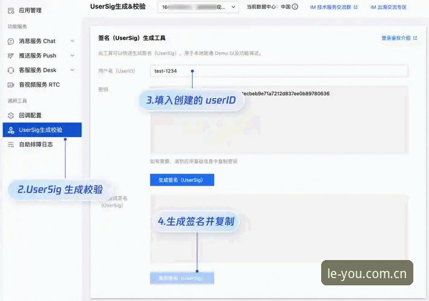Screen dimensions: 429x301
Task: Click external-link icon next to IM 技术服务交流群
Action: [355, 7]
